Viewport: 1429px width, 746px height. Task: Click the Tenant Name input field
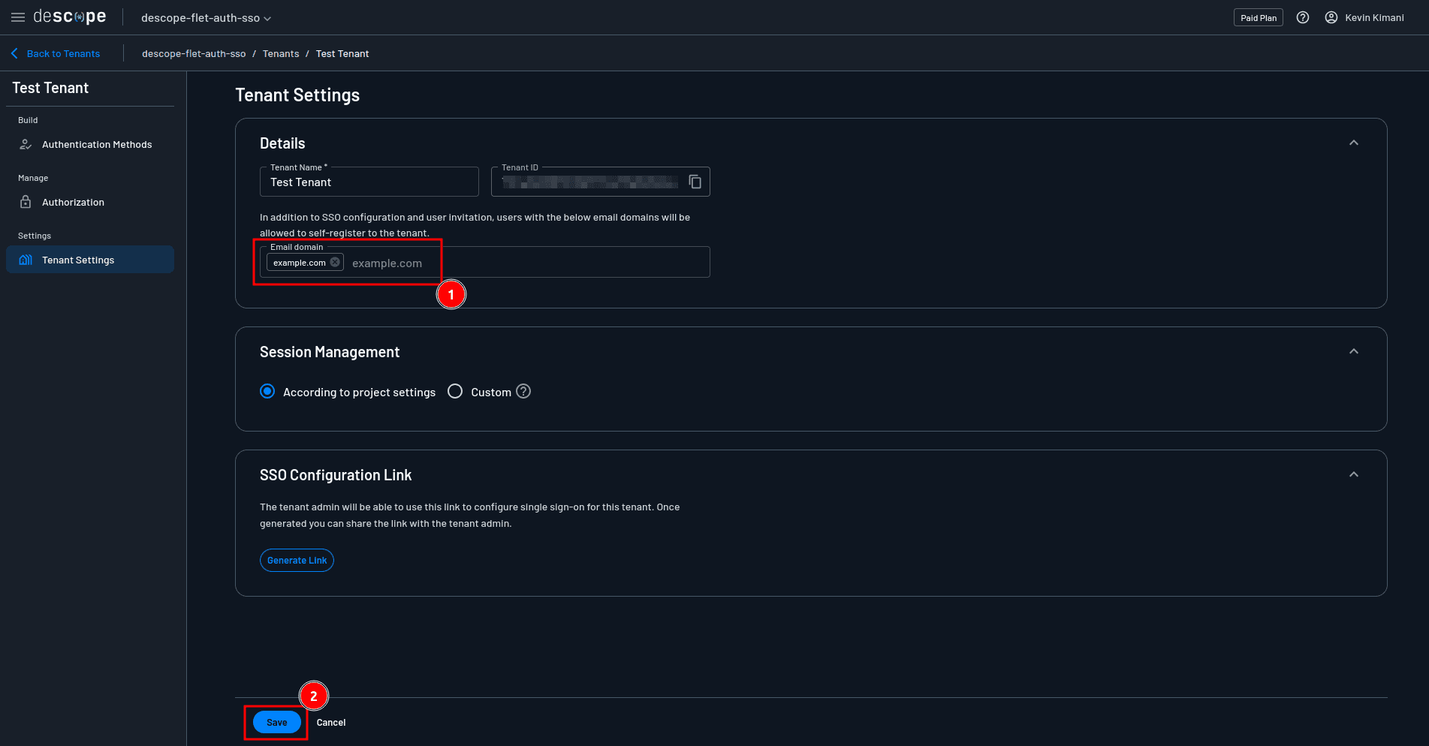pos(369,182)
